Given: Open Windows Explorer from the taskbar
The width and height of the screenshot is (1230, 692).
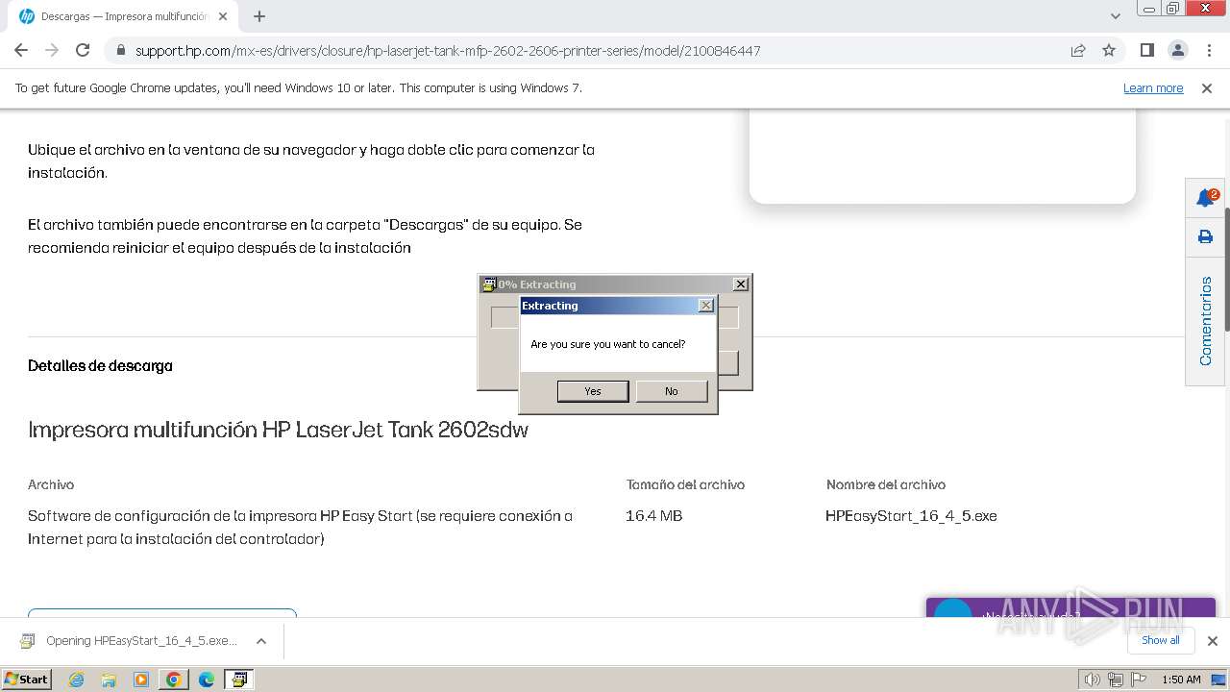Looking at the screenshot, I should coord(109,680).
